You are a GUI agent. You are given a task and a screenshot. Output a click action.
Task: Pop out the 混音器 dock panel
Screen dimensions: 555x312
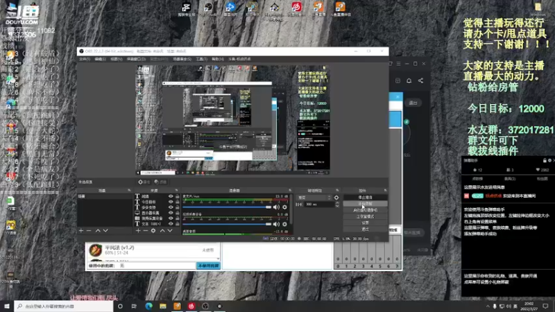pos(290,190)
